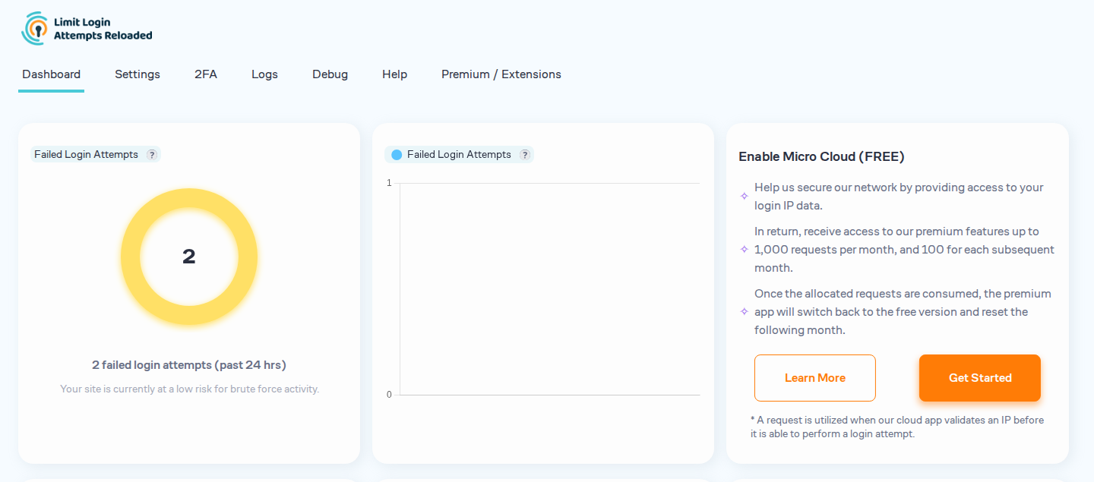Click the orange Get Started button
1094x482 pixels.
(980, 378)
